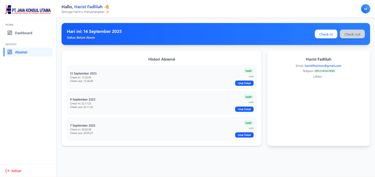Click the waving hand emoji in greeting
The width and height of the screenshot is (375, 177).
tap(107, 7)
